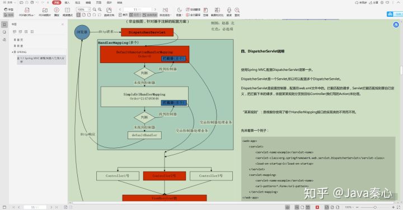This screenshot has height=210, width=403.
Task: Open PDF to Office converter
Action: (x=27, y=12)
